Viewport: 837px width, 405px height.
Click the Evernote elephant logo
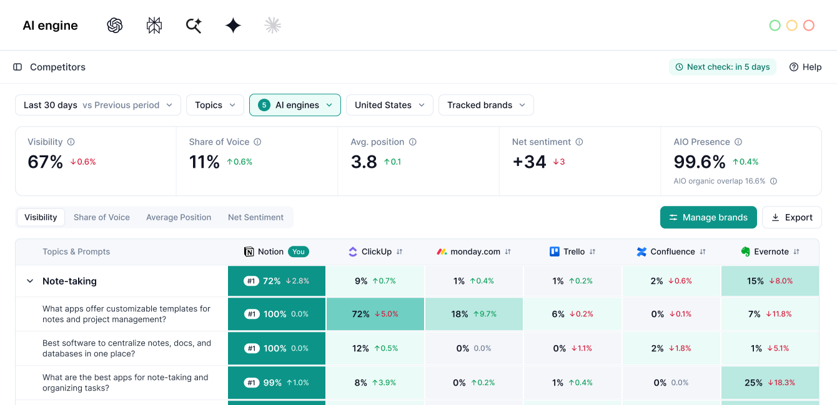(x=745, y=251)
